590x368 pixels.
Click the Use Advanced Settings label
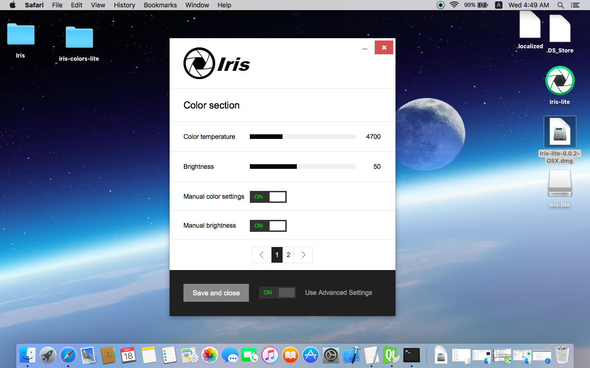pos(338,293)
